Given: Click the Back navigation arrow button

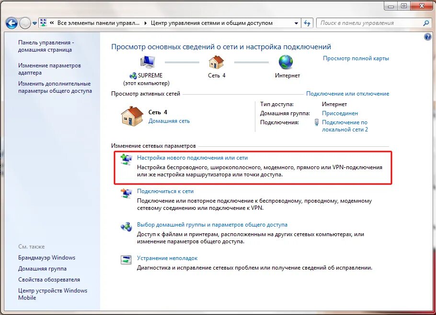Looking at the screenshot, I should point(11,23).
